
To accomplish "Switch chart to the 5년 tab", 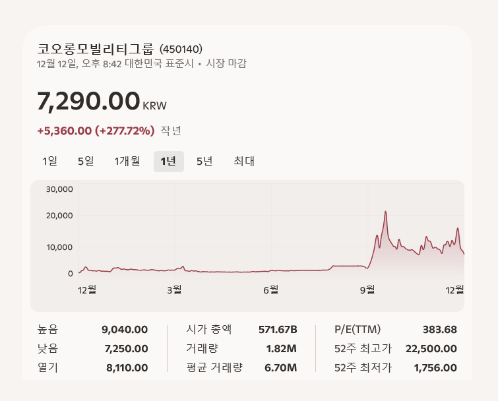I will pos(204,162).
